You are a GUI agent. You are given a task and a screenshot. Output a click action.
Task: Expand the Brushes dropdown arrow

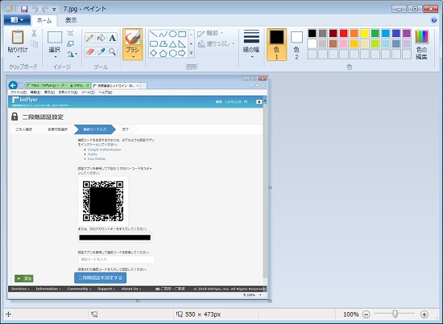pyautogui.click(x=133, y=56)
